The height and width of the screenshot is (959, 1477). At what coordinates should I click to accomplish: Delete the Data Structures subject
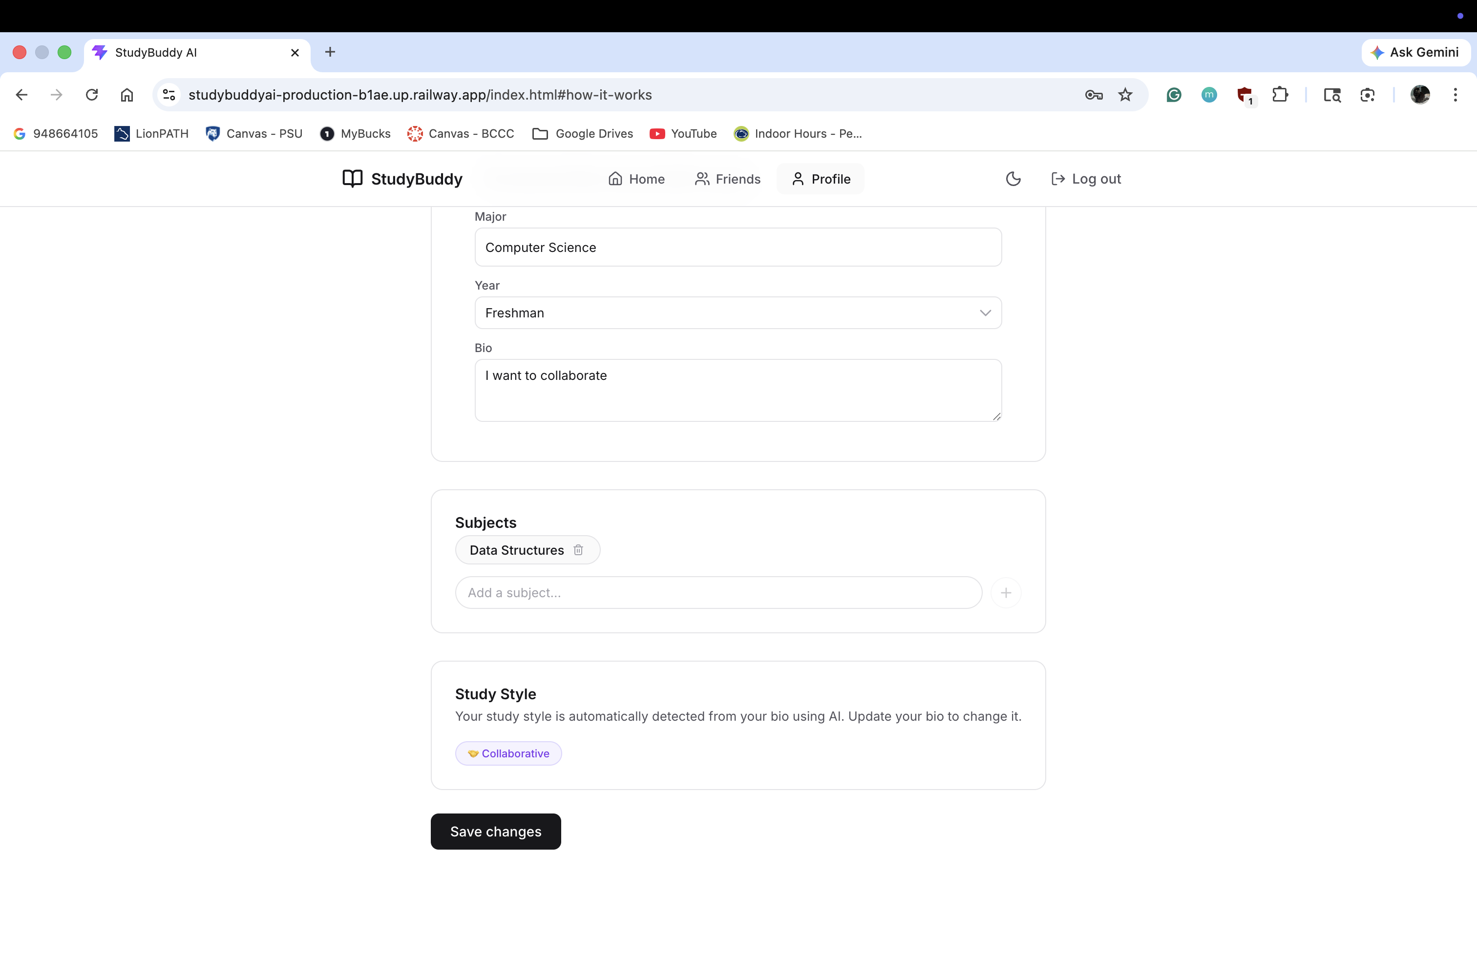point(578,550)
